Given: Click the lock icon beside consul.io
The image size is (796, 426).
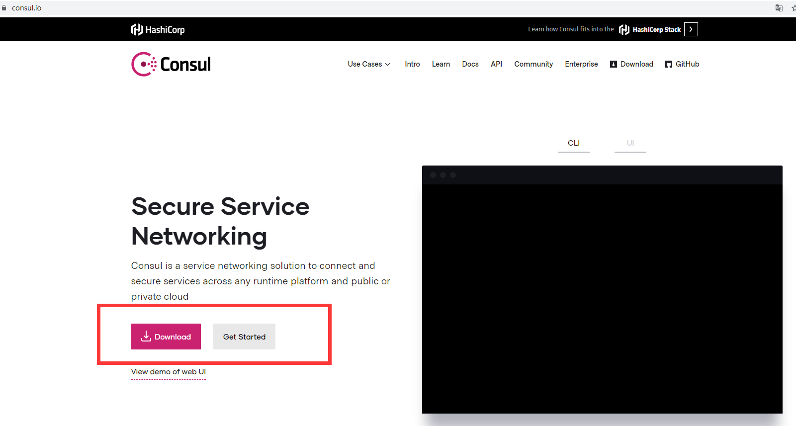Looking at the screenshot, I should click(x=4, y=8).
